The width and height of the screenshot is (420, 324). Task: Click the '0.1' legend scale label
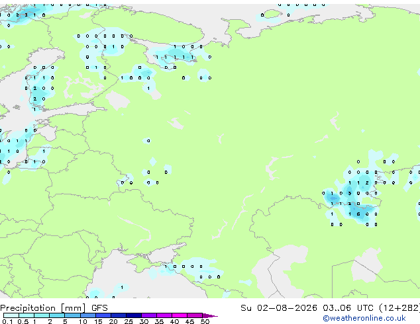7,321
